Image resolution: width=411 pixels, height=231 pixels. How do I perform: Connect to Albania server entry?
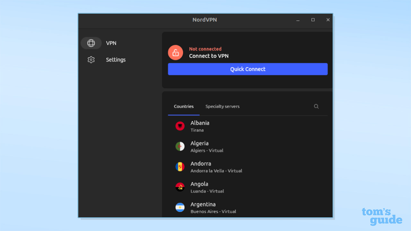200,123
